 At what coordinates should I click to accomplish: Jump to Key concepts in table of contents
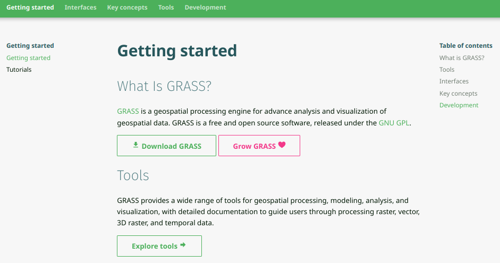click(x=458, y=94)
